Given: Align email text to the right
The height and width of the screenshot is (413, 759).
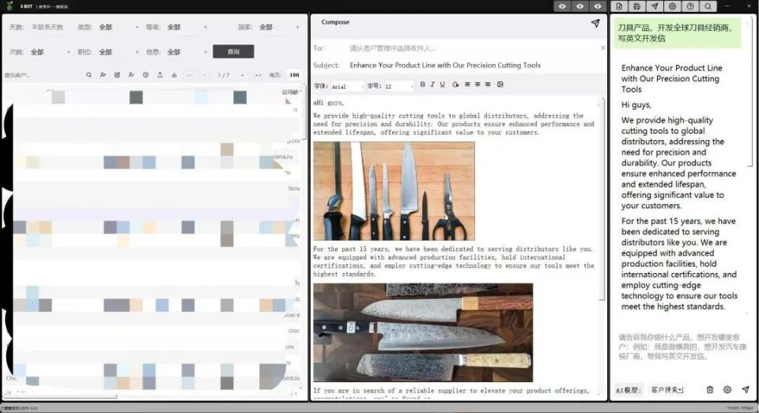Looking at the screenshot, I should (488, 84).
